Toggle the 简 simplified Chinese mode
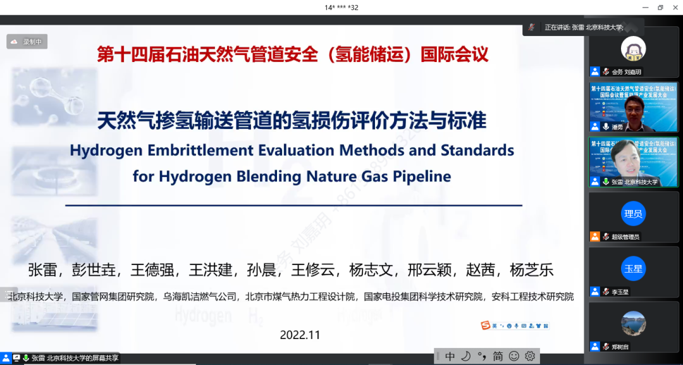 498,356
